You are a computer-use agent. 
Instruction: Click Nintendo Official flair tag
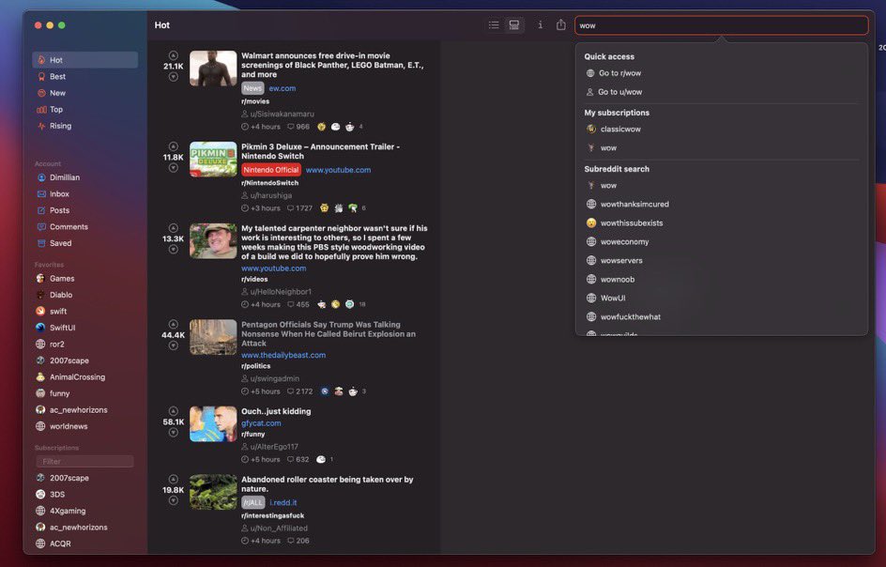tap(270, 170)
